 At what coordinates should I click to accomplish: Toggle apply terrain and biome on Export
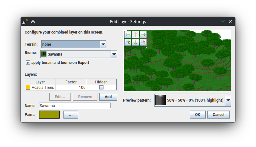pyautogui.click(x=28, y=63)
